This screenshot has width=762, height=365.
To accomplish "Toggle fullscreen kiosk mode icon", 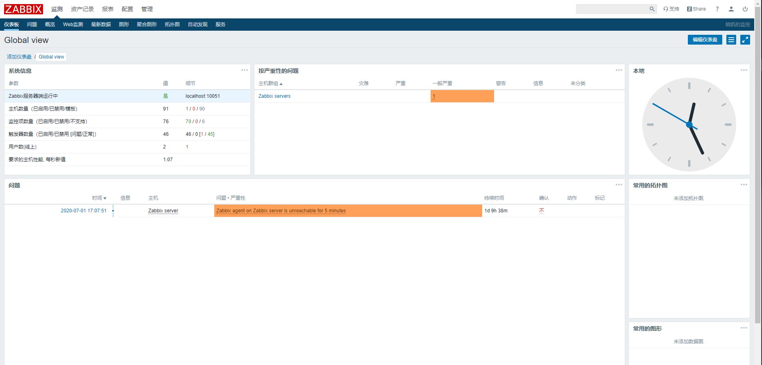I will pos(745,40).
